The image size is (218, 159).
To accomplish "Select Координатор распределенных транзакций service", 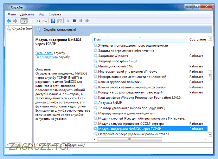I will pyautogui.click(x=130, y=92).
